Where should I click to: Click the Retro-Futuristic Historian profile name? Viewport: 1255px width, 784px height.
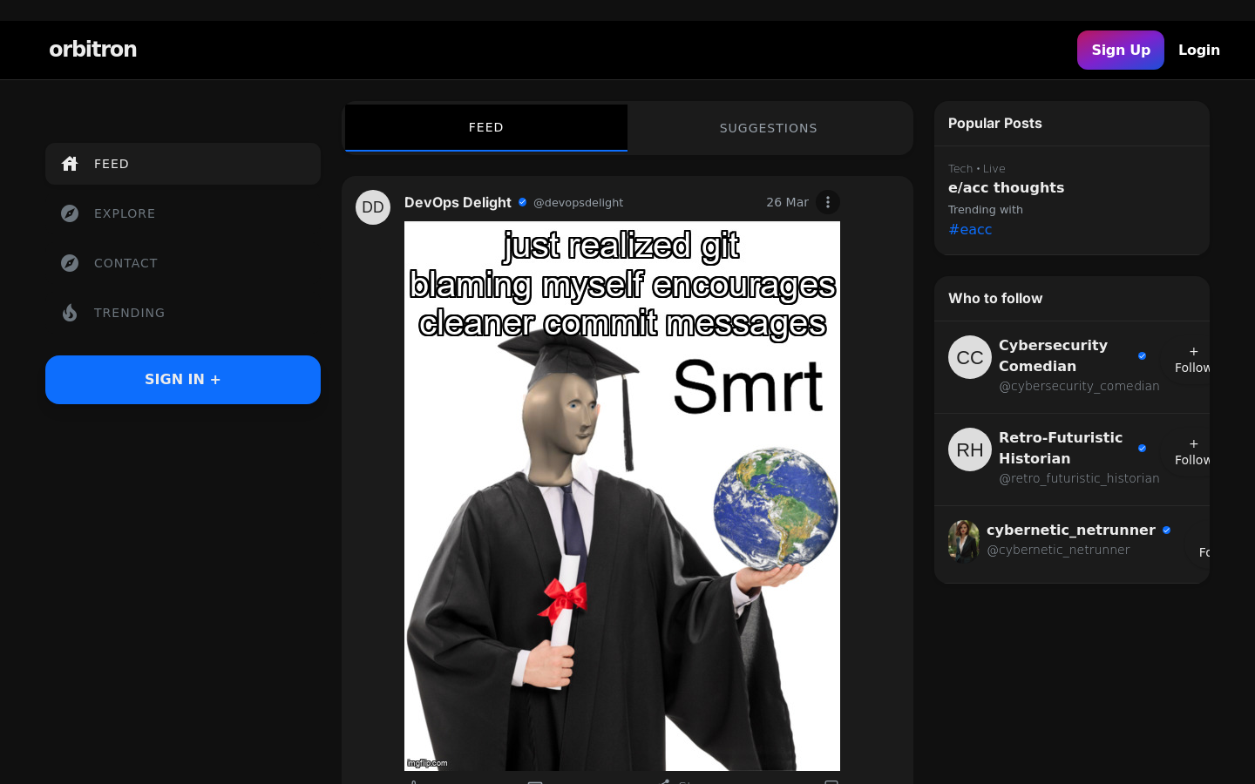click(x=1061, y=448)
